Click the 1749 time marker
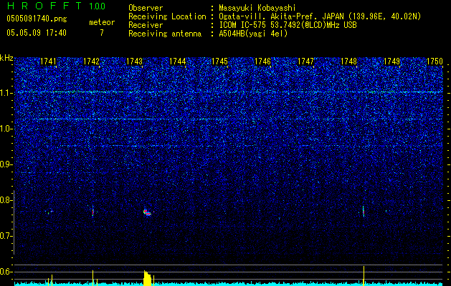This screenshot has width=451, height=286. (392, 61)
